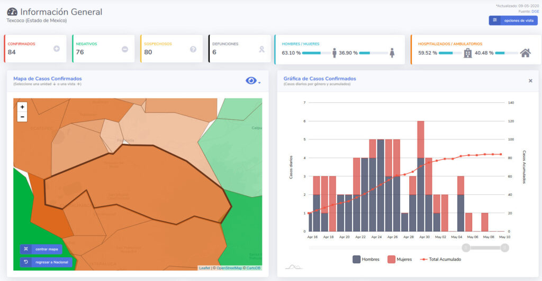This screenshot has width=542, height=281.
Task: Open the eye view dropdown on map
Action: 252,80
